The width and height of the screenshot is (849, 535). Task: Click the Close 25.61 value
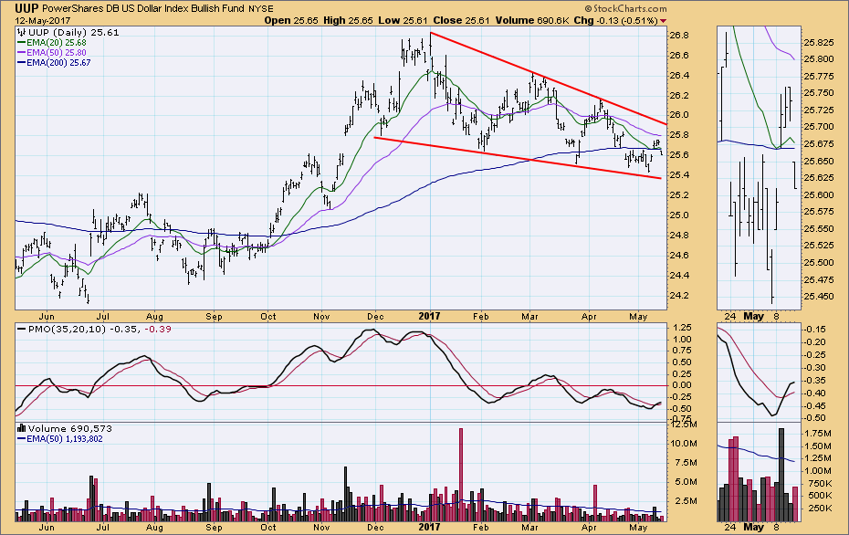pos(461,21)
